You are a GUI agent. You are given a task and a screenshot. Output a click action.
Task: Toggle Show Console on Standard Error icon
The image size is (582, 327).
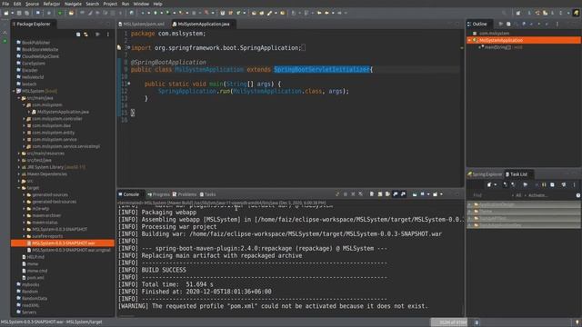tap(403, 194)
